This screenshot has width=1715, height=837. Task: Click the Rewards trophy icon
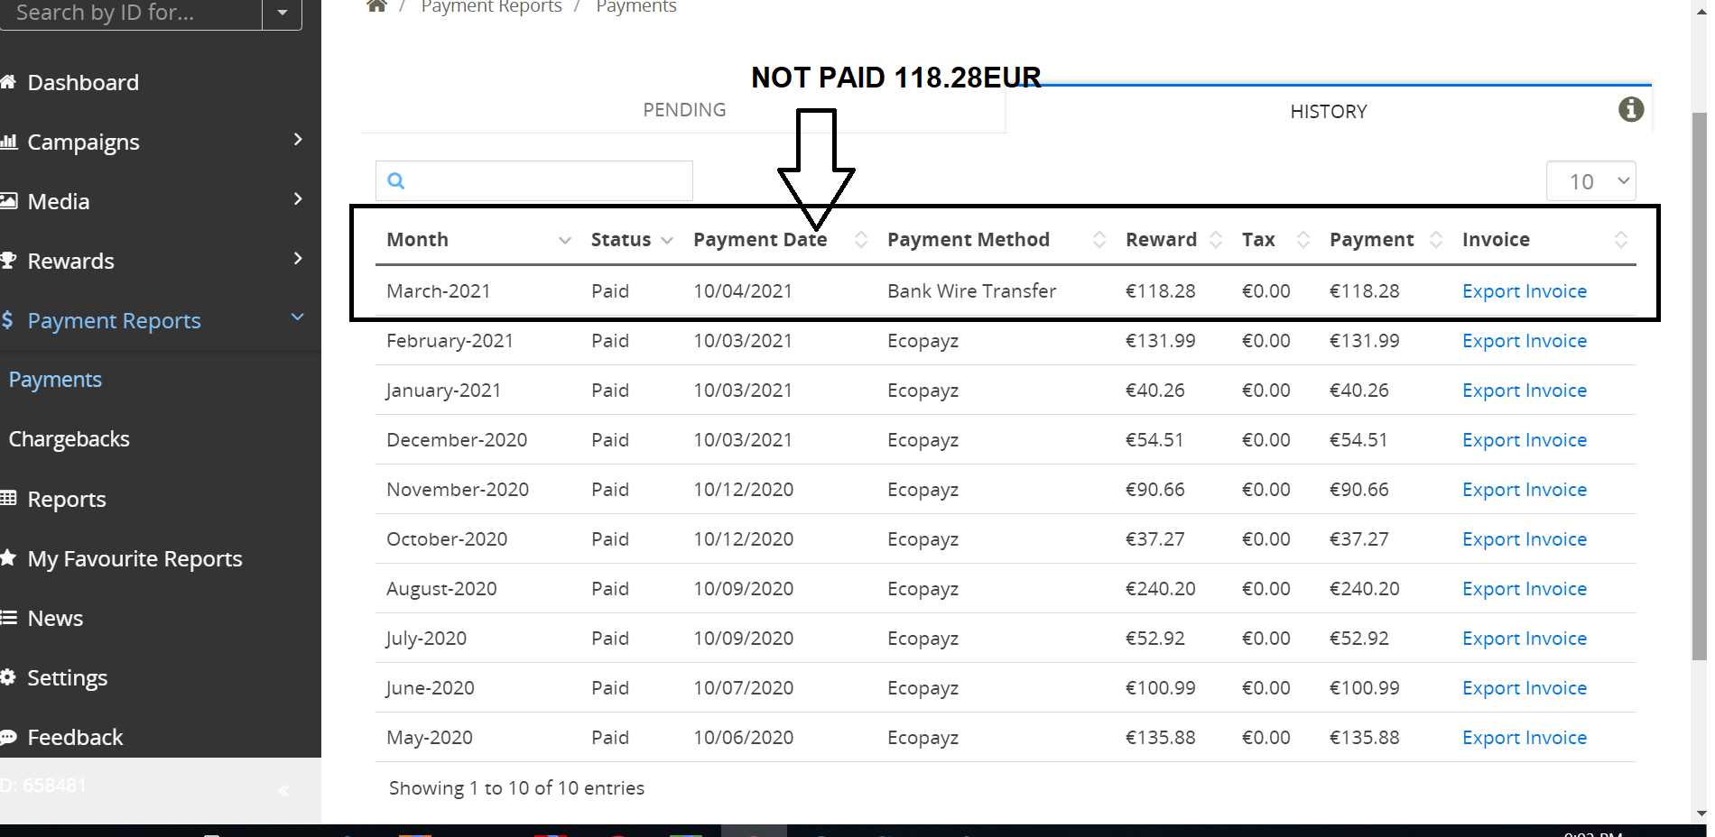click(8, 261)
